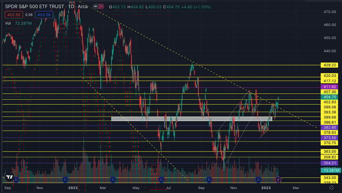Click the teal 72.287M volume axis label

pos(331,171)
